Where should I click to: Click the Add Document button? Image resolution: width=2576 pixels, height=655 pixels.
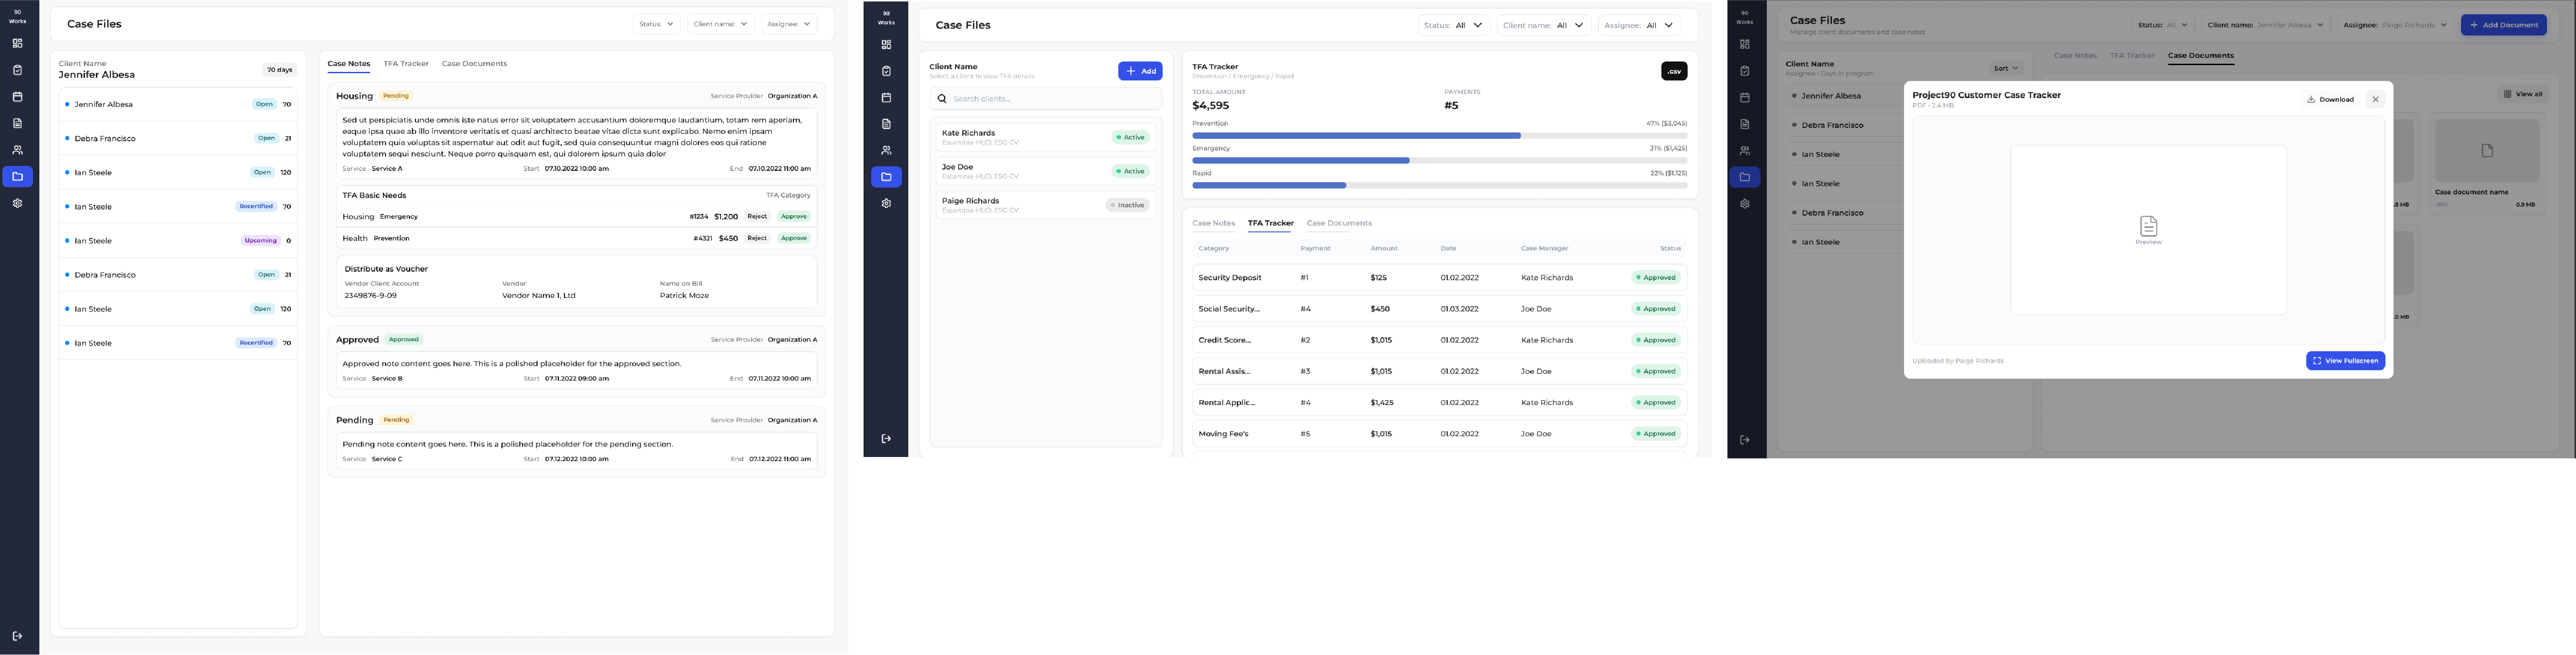coord(2504,25)
